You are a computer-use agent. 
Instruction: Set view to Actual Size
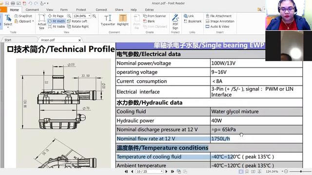coord(42,22)
